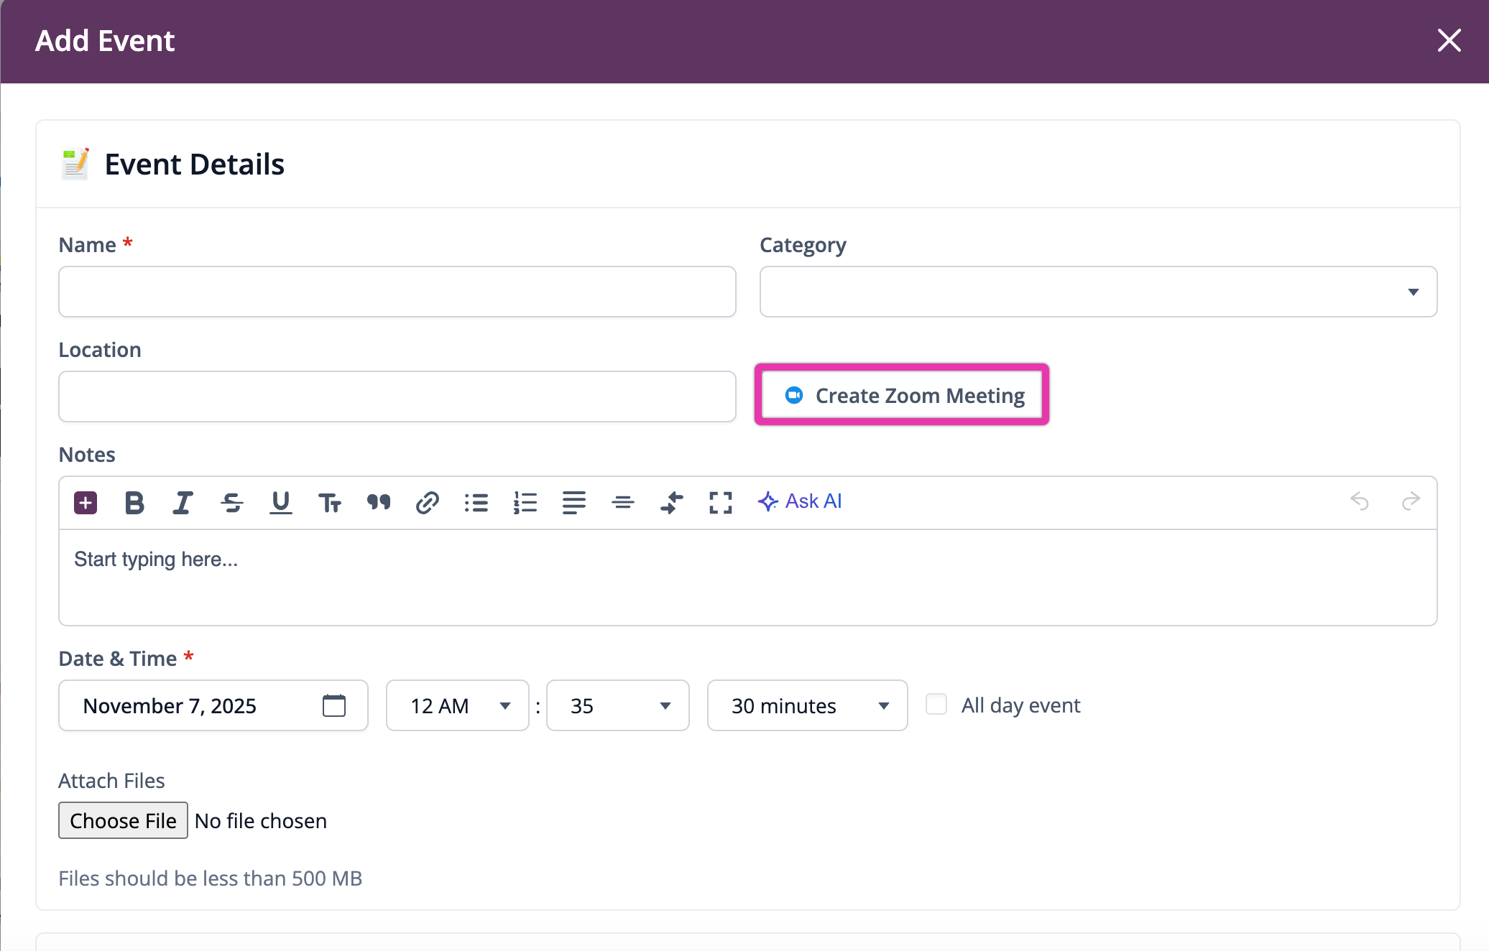Open the calendar date picker icon
The image size is (1489, 951).
click(334, 705)
